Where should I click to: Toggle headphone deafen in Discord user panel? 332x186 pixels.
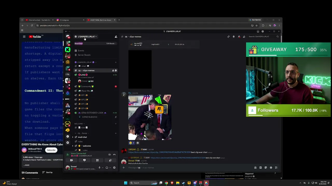(x=107, y=168)
